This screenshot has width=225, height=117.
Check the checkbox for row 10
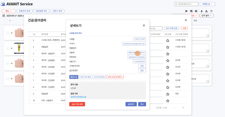29,100
